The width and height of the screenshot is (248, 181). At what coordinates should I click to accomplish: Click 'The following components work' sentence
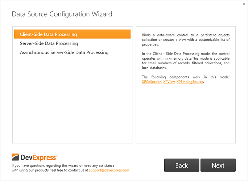pyautogui.click(x=186, y=77)
